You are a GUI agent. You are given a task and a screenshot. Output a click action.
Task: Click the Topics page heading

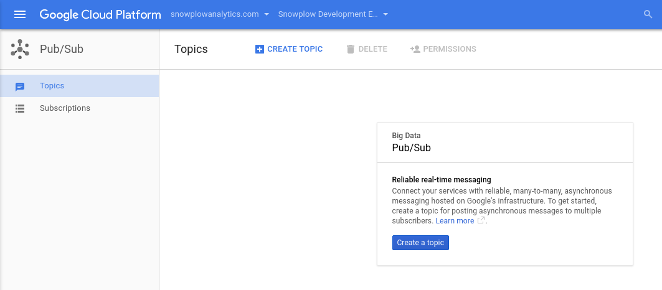click(x=191, y=49)
